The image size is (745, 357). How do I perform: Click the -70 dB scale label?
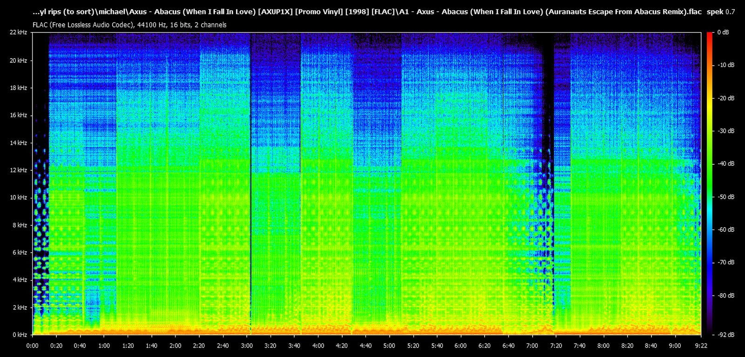click(725, 263)
